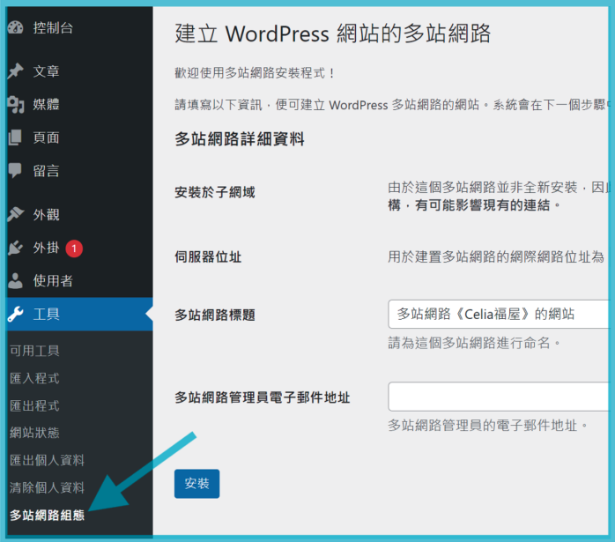Viewport: 615px width, 542px height.
Task: Click the Posts pushpin icon
Action: [15, 71]
